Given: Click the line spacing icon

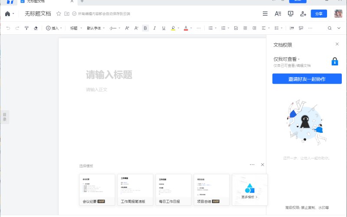Looking at the screenshot, I should point(277,28).
